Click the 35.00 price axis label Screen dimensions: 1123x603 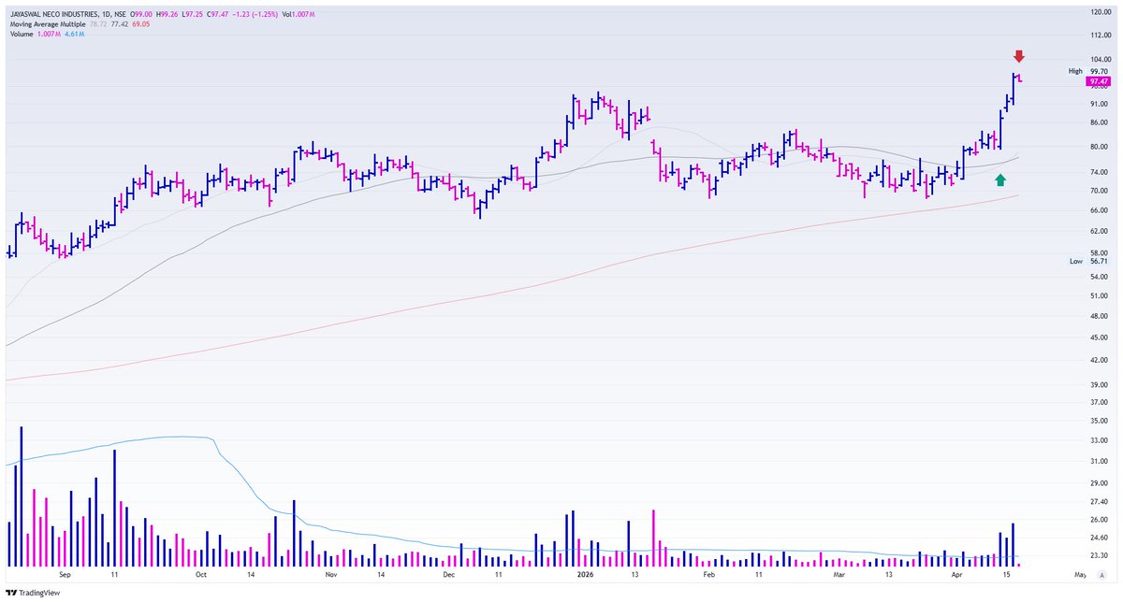tap(1100, 421)
